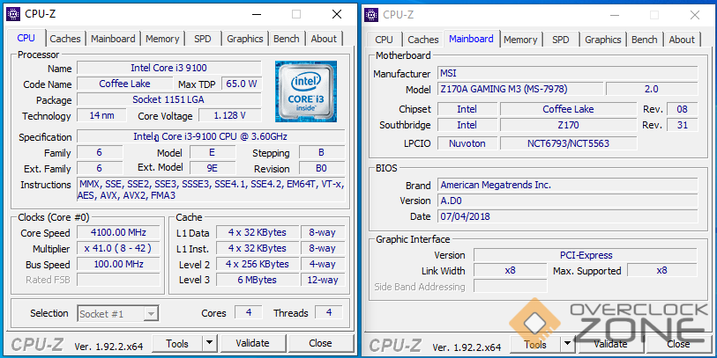Click the Southbridge model Z170 field
The height and width of the screenshot is (358, 717).
click(x=568, y=125)
